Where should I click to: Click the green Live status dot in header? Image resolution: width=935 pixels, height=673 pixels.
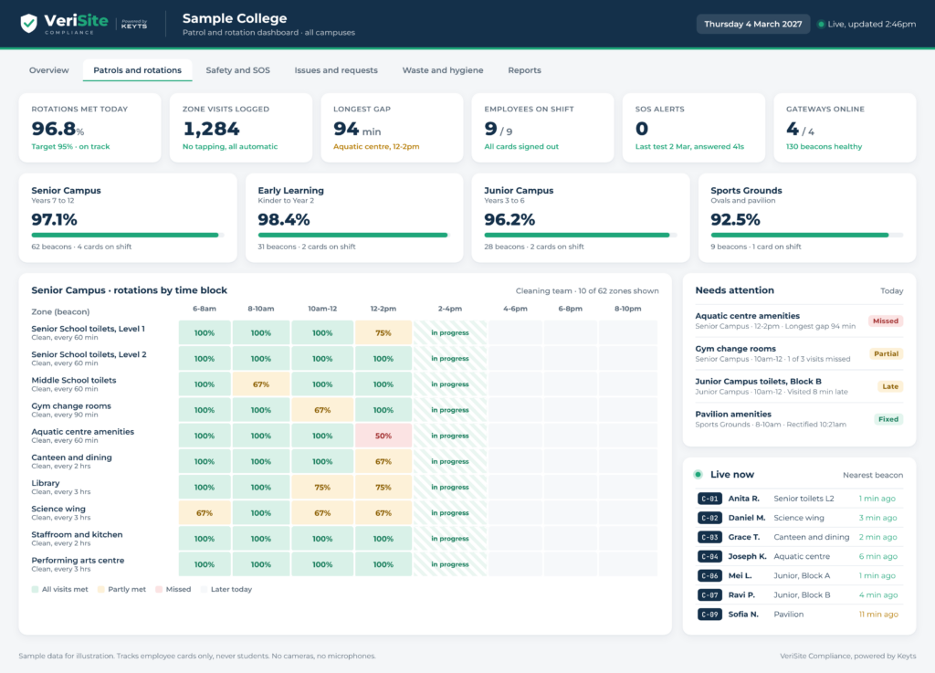coord(821,25)
